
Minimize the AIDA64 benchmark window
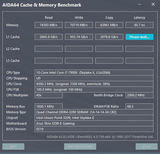pyautogui.click(x=140, y=4)
